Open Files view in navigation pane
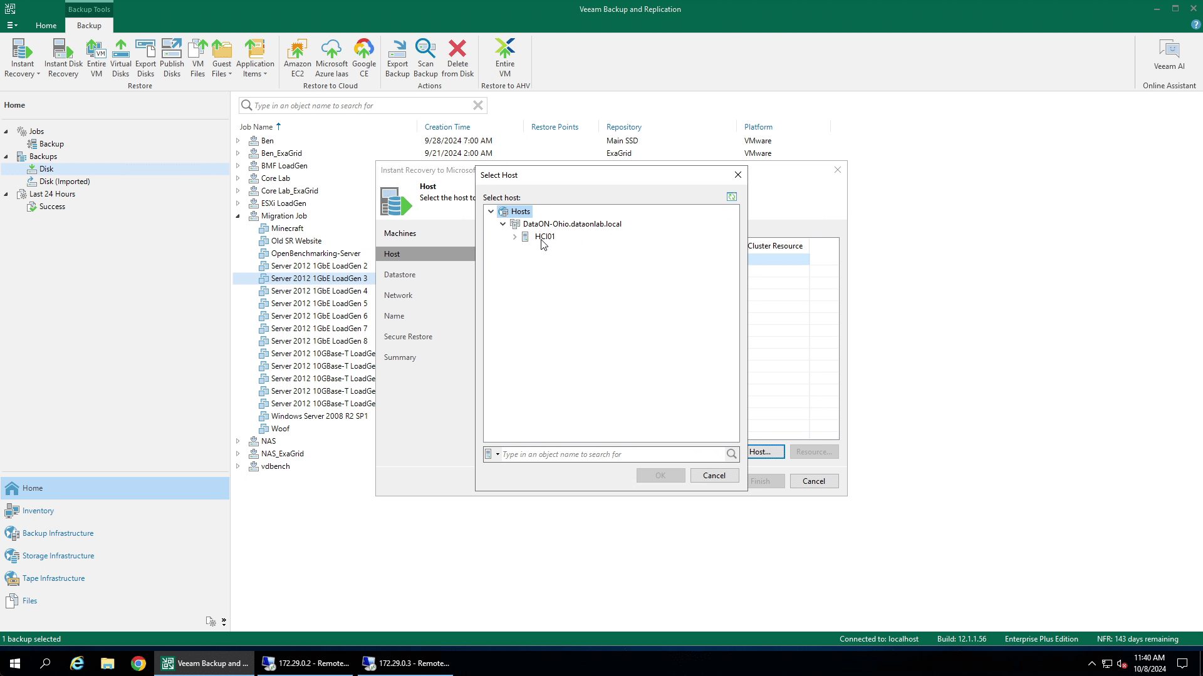This screenshot has width=1203, height=676. [29, 601]
